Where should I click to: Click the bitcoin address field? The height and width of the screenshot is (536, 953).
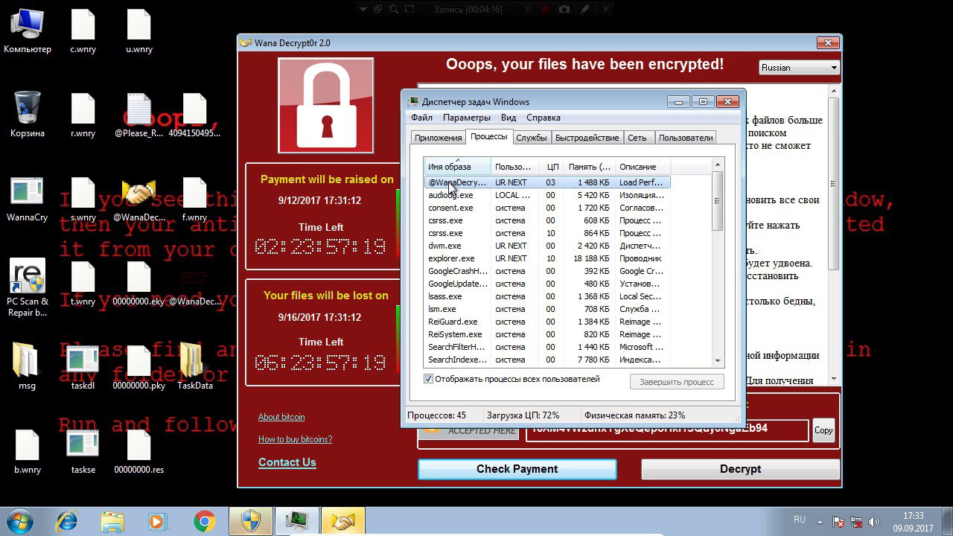pos(666,430)
